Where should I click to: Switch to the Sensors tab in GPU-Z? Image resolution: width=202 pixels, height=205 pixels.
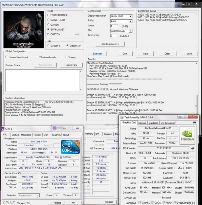point(142,123)
